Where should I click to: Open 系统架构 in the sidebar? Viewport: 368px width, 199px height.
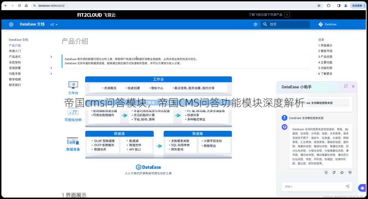pyautogui.click(x=15, y=62)
